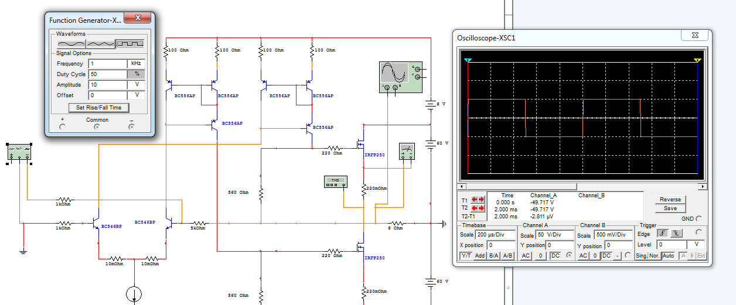
Task: Click the Channel B invert minus button
Action: [x=618, y=256]
